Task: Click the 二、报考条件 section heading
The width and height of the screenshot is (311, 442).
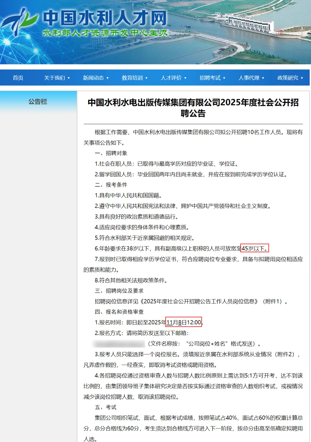Action: (111, 185)
